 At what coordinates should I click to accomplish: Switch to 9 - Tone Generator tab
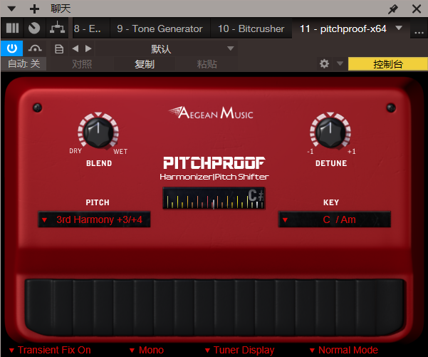[x=160, y=29]
